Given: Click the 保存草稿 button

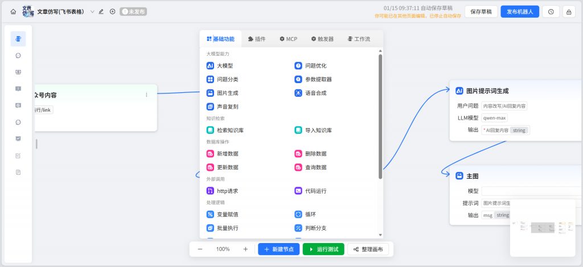Looking at the screenshot, I should tap(481, 11).
